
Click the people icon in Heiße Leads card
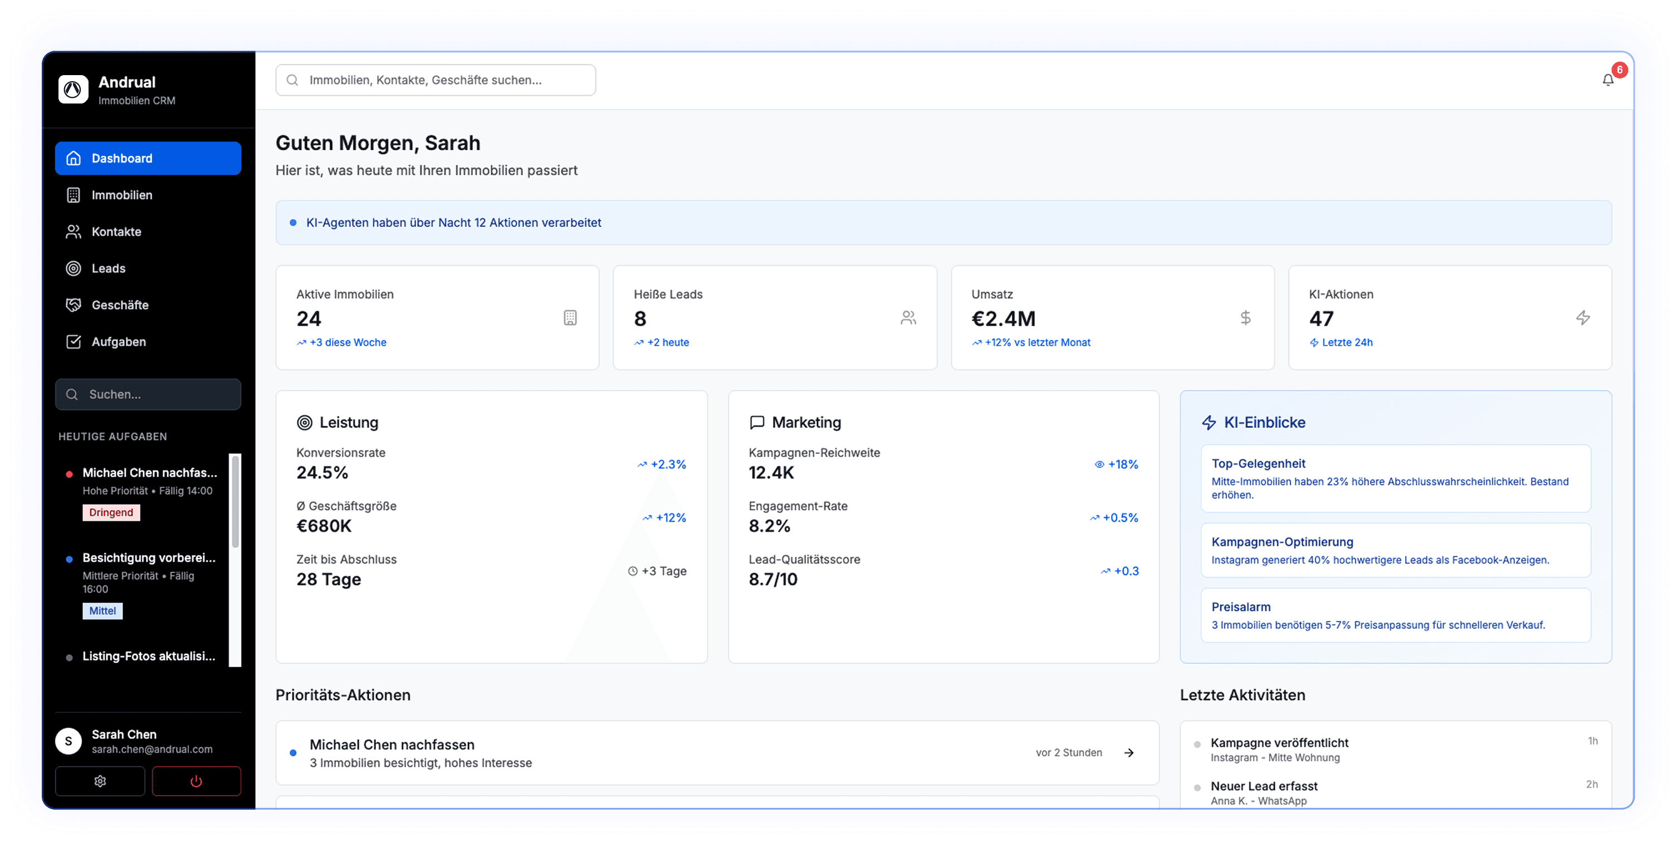tap(908, 317)
